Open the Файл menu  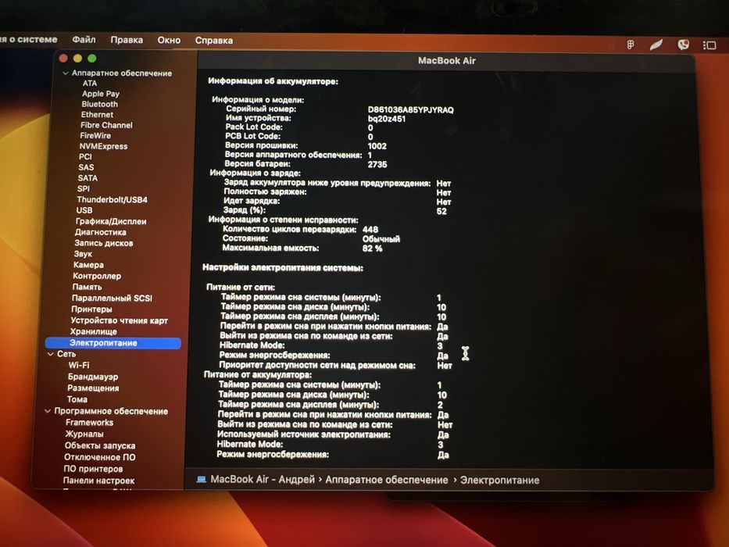pos(84,40)
